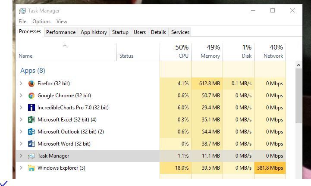Select the Task Manager process row
This screenshot has width=311, height=186.
[151, 156]
